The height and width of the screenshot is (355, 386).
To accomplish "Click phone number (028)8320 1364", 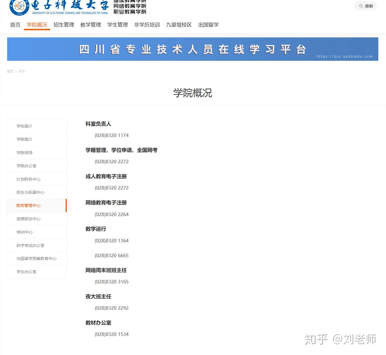I will (112, 241).
